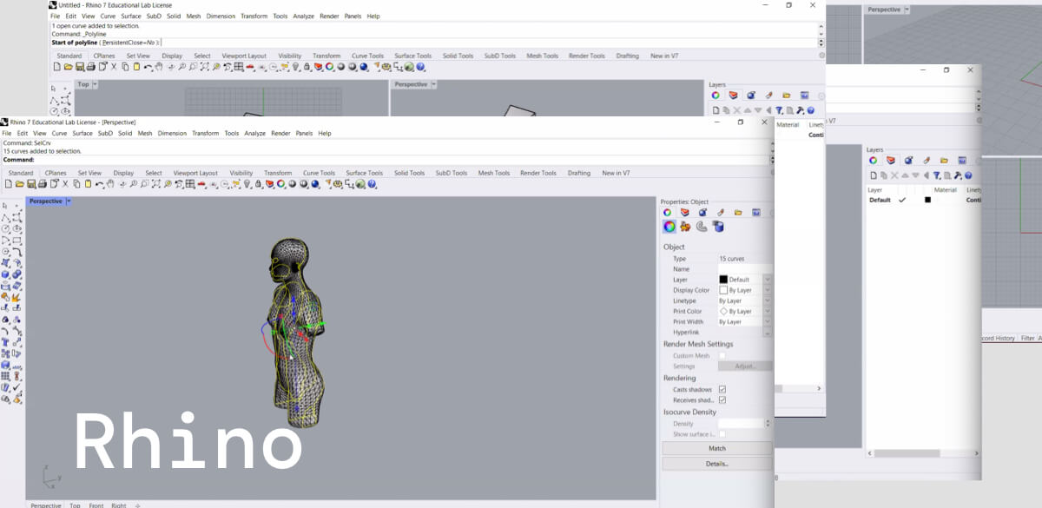Open Top viewport title arrow in back window
1042x508 pixels.
pyautogui.click(x=96, y=84)
